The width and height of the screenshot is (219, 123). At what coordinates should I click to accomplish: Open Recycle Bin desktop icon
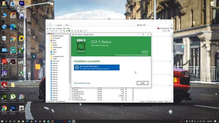coord(4,40)
